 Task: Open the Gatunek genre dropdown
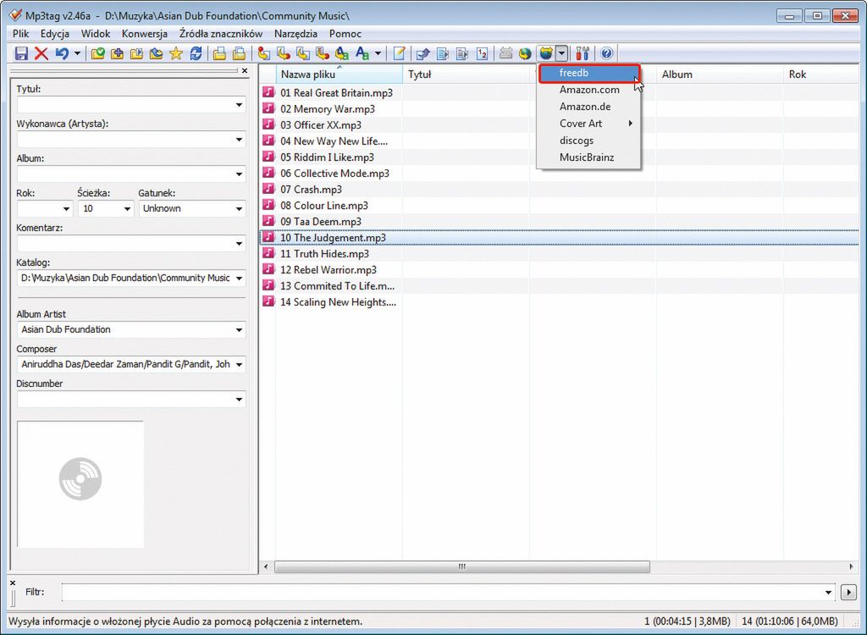point(239,208)
